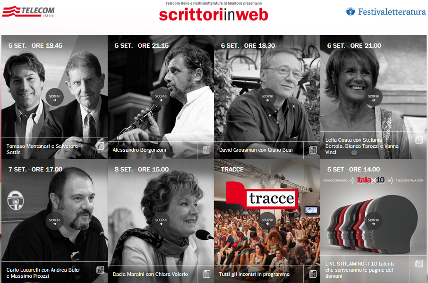The width and height of the screenshot is (428, 283).
Task: Click SCOPRI on the Lella Costa tile
Action: [x=373, y=97]
